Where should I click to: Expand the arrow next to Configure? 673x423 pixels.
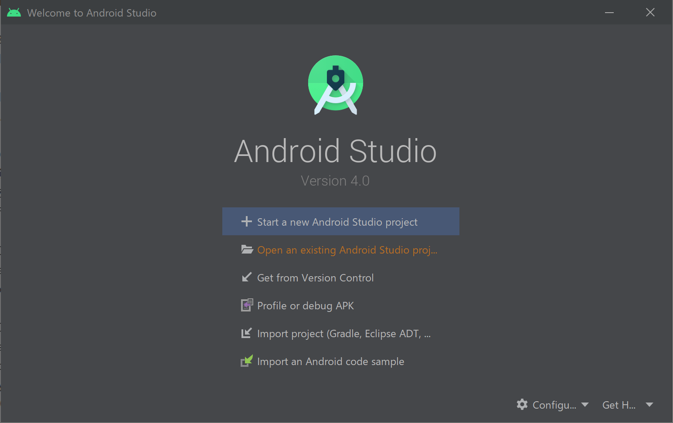[585, 405]
